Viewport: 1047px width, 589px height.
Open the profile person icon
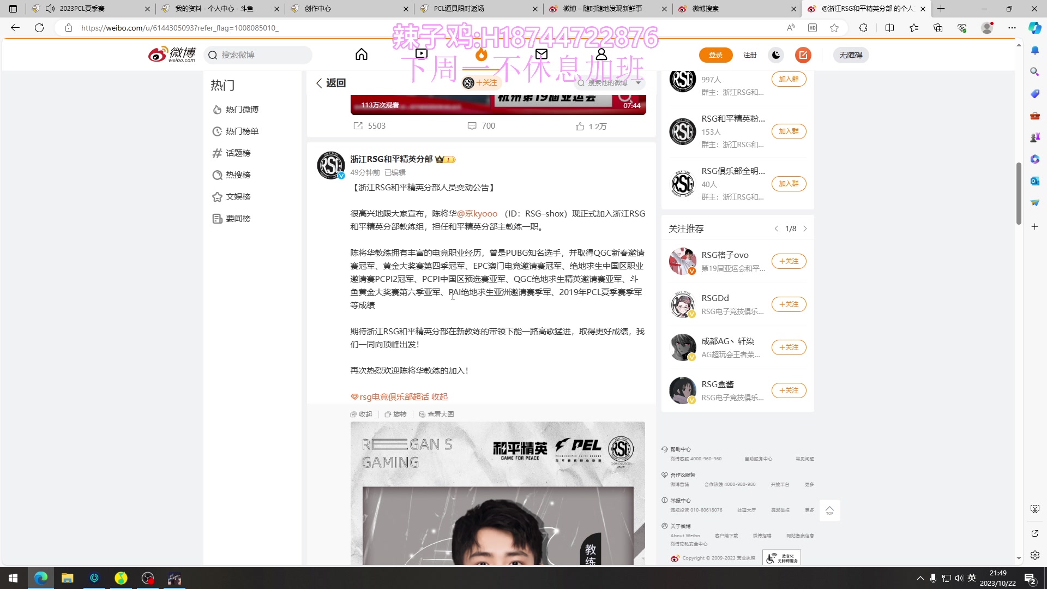tap(601, 55)
